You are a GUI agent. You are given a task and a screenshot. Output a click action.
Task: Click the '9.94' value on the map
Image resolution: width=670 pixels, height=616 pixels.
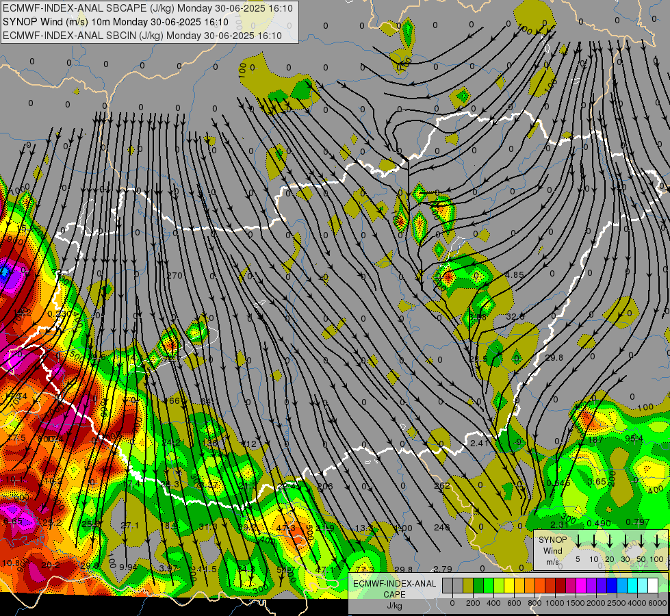tap(128, 567)
